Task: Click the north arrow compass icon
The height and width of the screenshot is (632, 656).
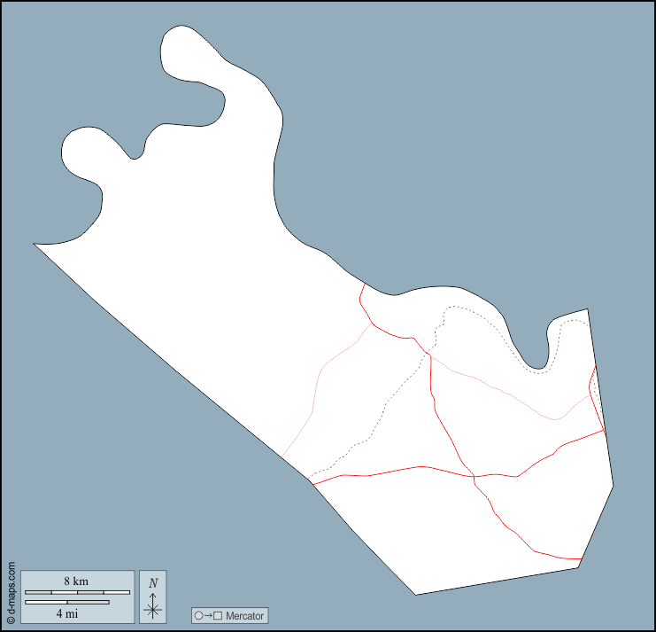Action: [153, 603]
